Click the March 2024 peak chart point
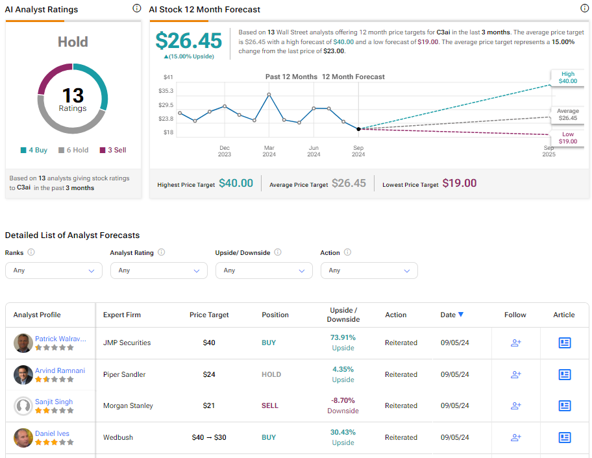 pyautogui.click(x=269, y=94)
